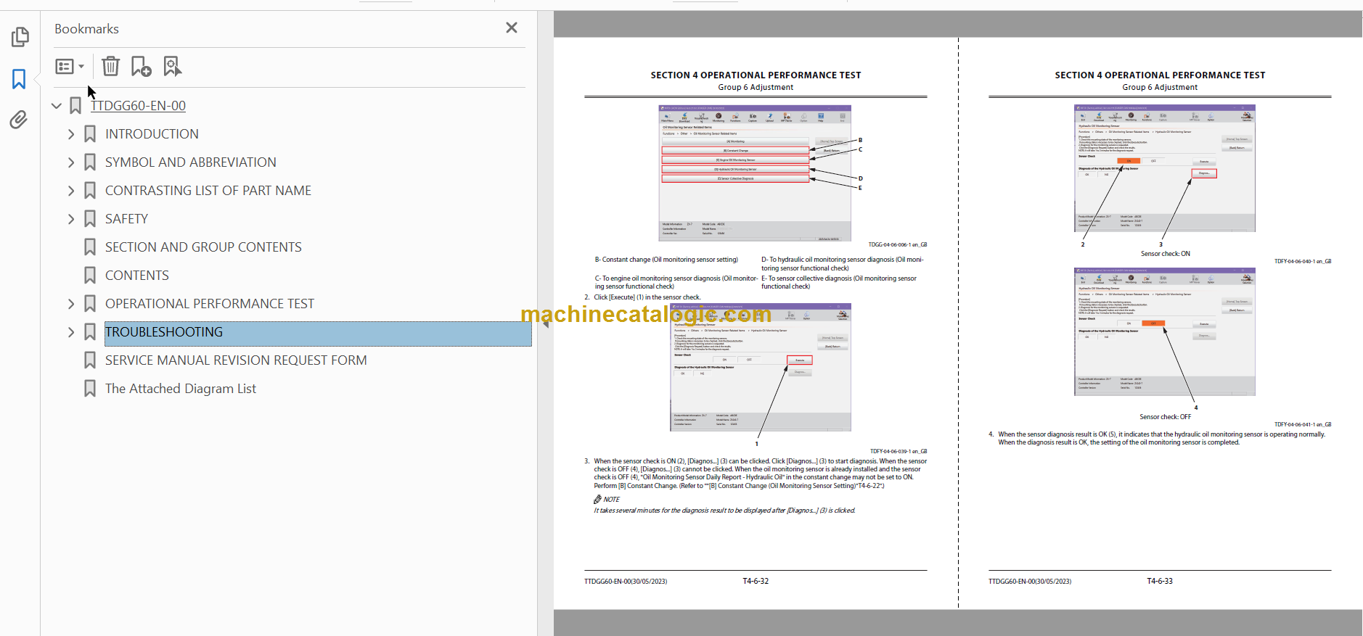Collapse the TTDGG60-EN-00 root bookmark

(57, 106)
